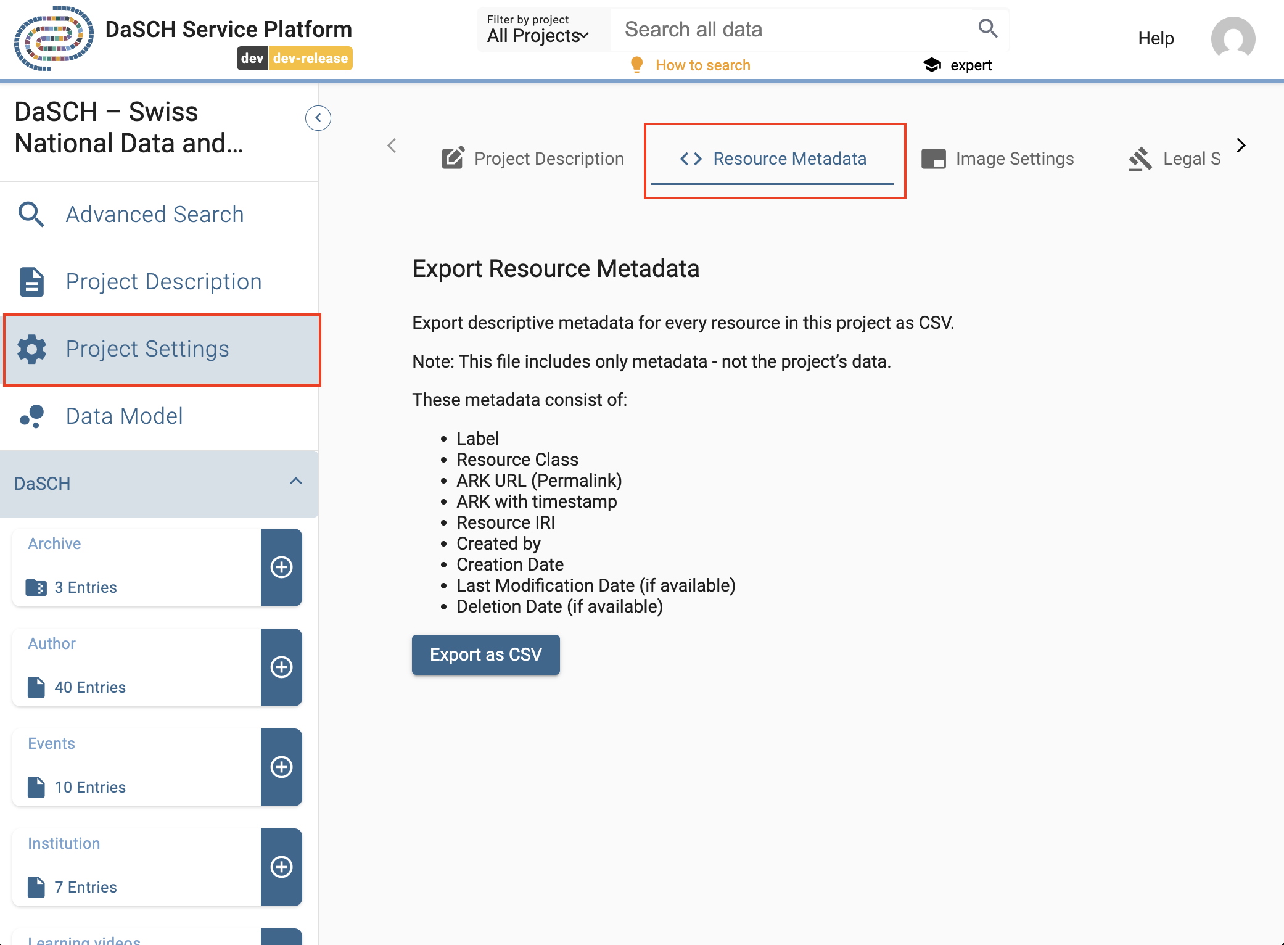The image size is (1284, 945).
Task: Click the Export as CSV button
Action: click(485, 654)
